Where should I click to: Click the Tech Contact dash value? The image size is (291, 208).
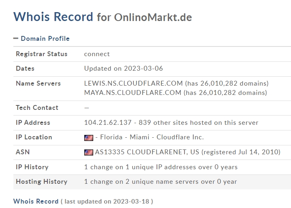[x=87, y=108]
